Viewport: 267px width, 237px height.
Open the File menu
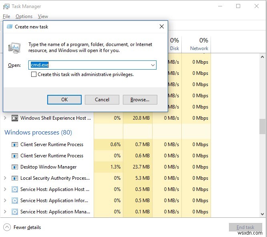tap(6, 16)
